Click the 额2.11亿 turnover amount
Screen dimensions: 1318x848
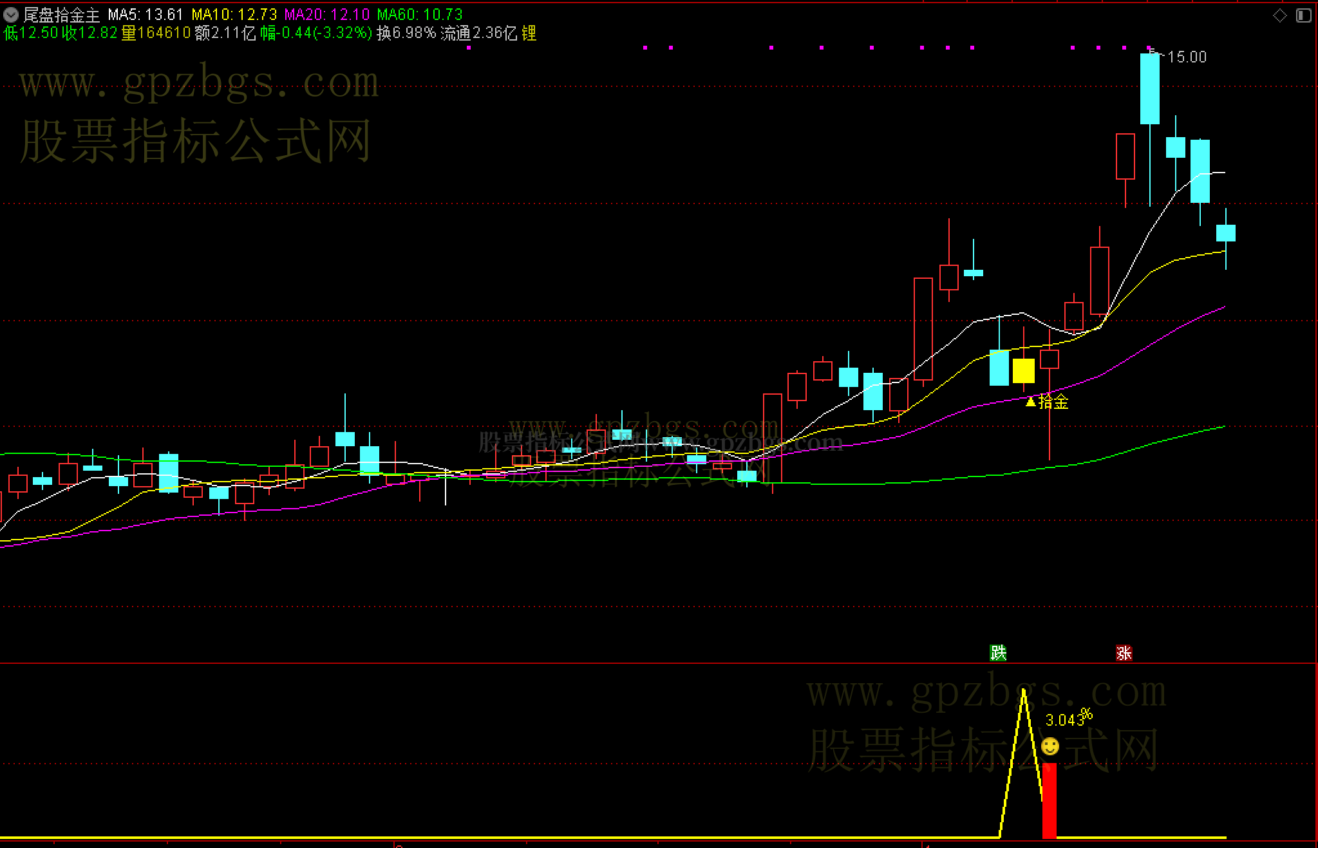225,33
